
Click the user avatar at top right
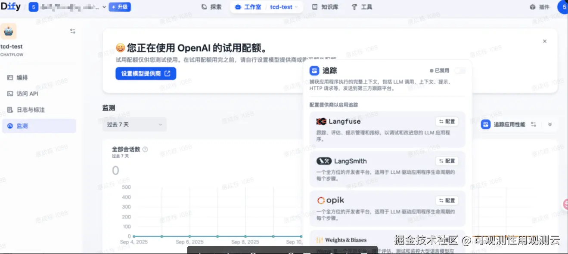[563, 7]
